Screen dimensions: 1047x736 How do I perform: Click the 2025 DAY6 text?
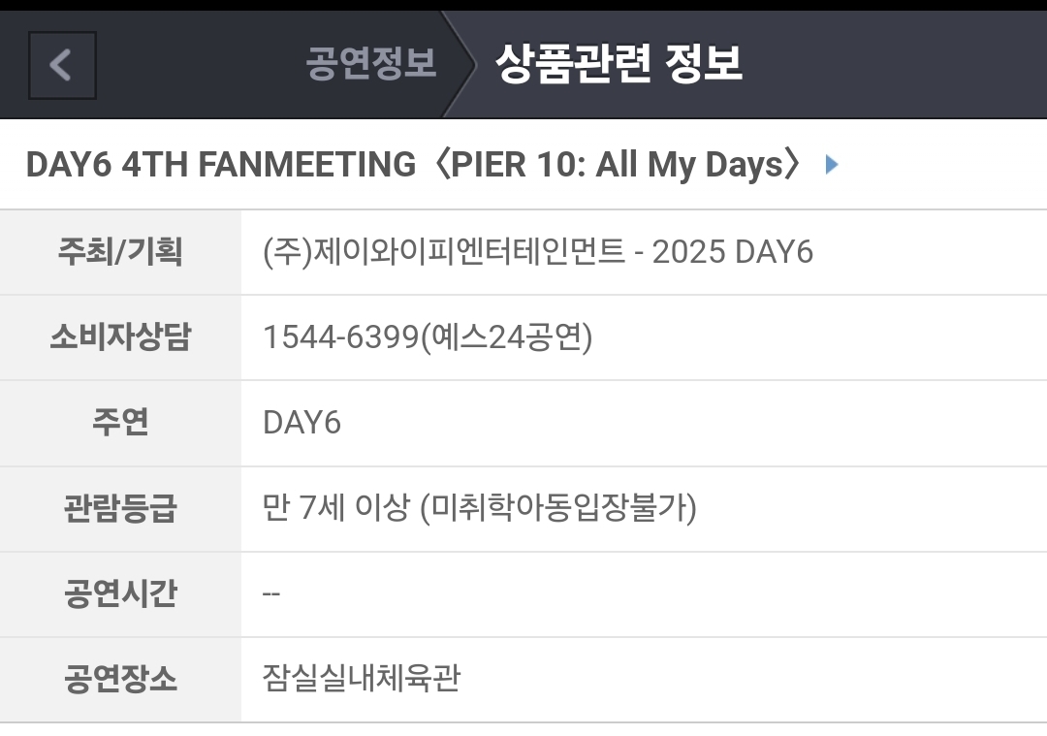click(732, 252)
